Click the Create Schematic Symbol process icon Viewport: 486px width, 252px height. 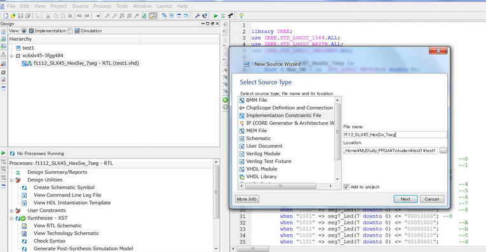[24, 188]
